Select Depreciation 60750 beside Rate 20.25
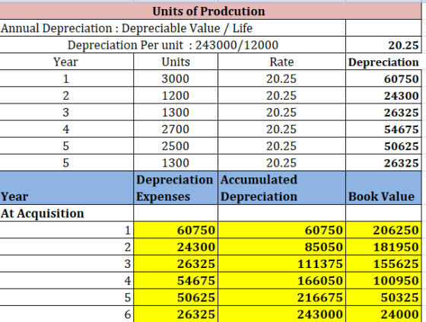Viewport: 426px width, 322px height. pos(383,78)
